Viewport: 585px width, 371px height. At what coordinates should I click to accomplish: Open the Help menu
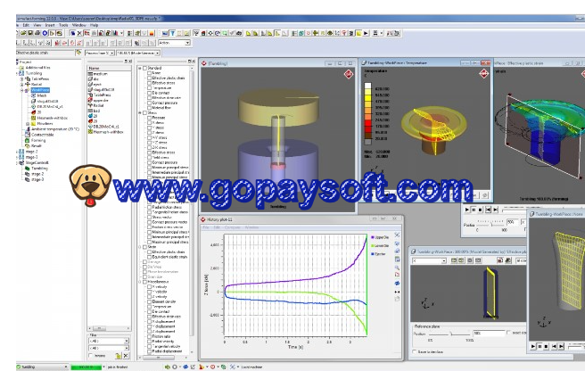[x=94, y=25]
